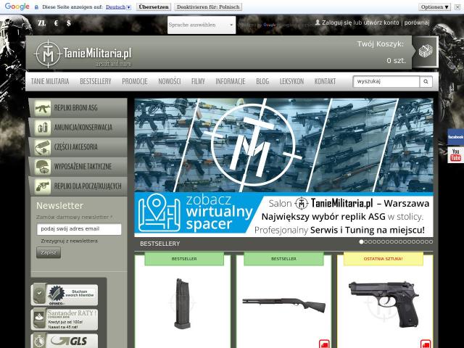Click the Übersetzen button
The height and width of the screenshot is (348, 464).
154,7
